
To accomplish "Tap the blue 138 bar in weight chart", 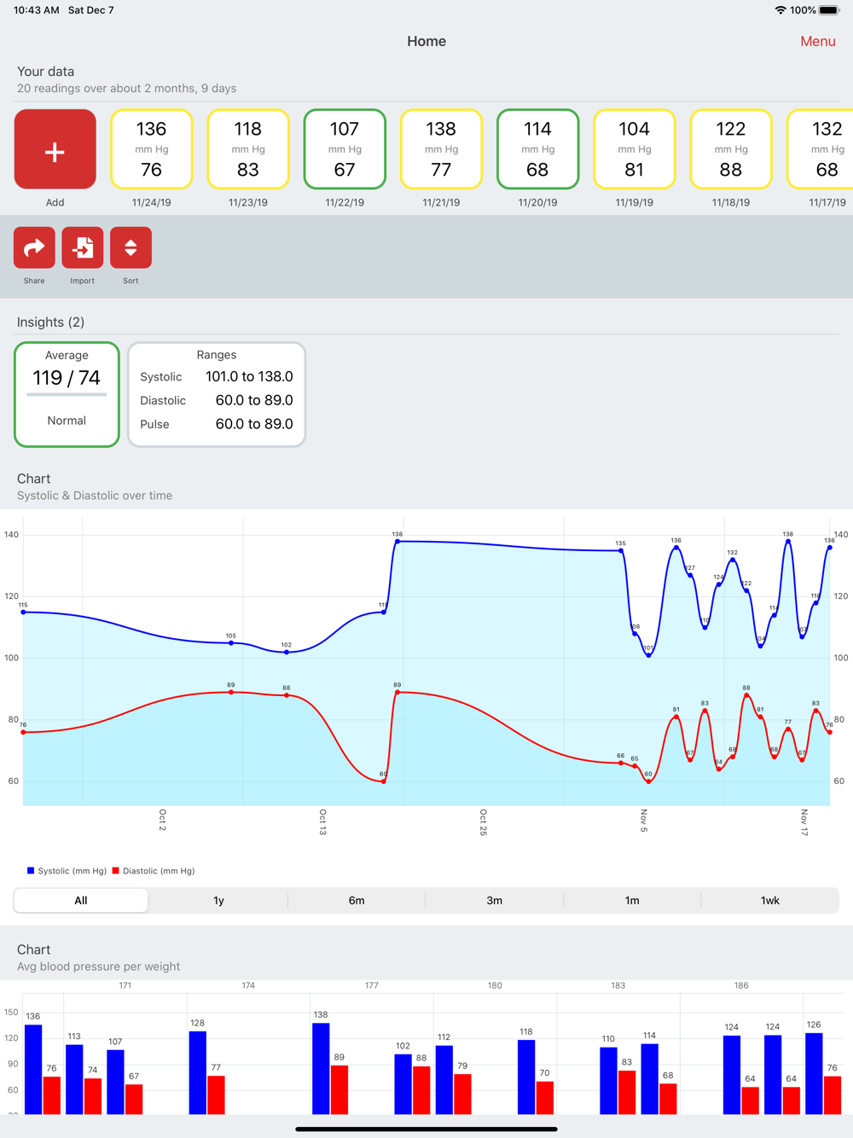I will point(321,1068).
